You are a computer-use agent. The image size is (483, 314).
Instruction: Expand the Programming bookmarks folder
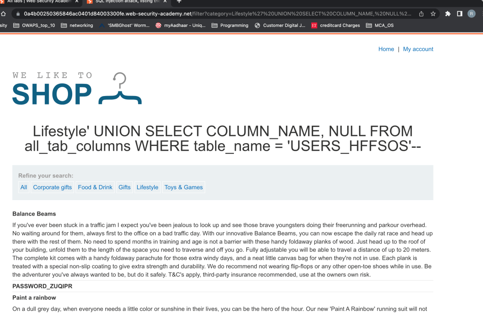coord(230,25)
